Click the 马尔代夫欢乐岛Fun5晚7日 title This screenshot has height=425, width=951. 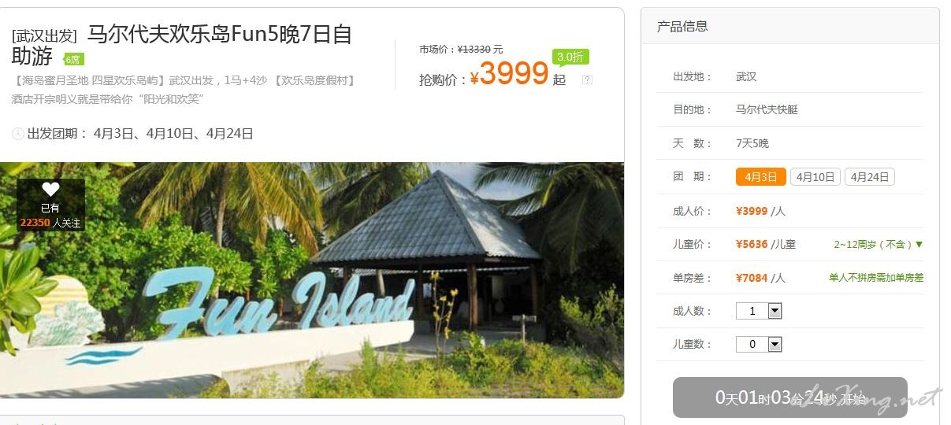pyautogui.click(x=210, y=35)
